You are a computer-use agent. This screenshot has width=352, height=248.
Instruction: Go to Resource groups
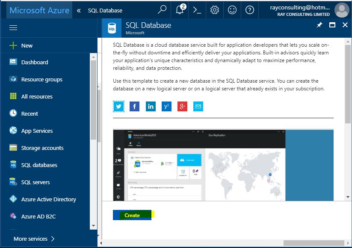pos(42,80)
